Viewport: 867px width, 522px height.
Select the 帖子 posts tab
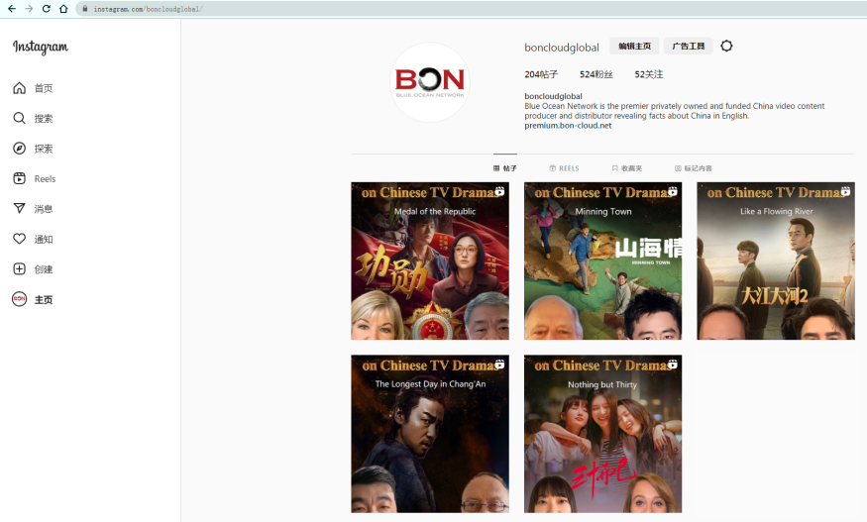(504, 168)
